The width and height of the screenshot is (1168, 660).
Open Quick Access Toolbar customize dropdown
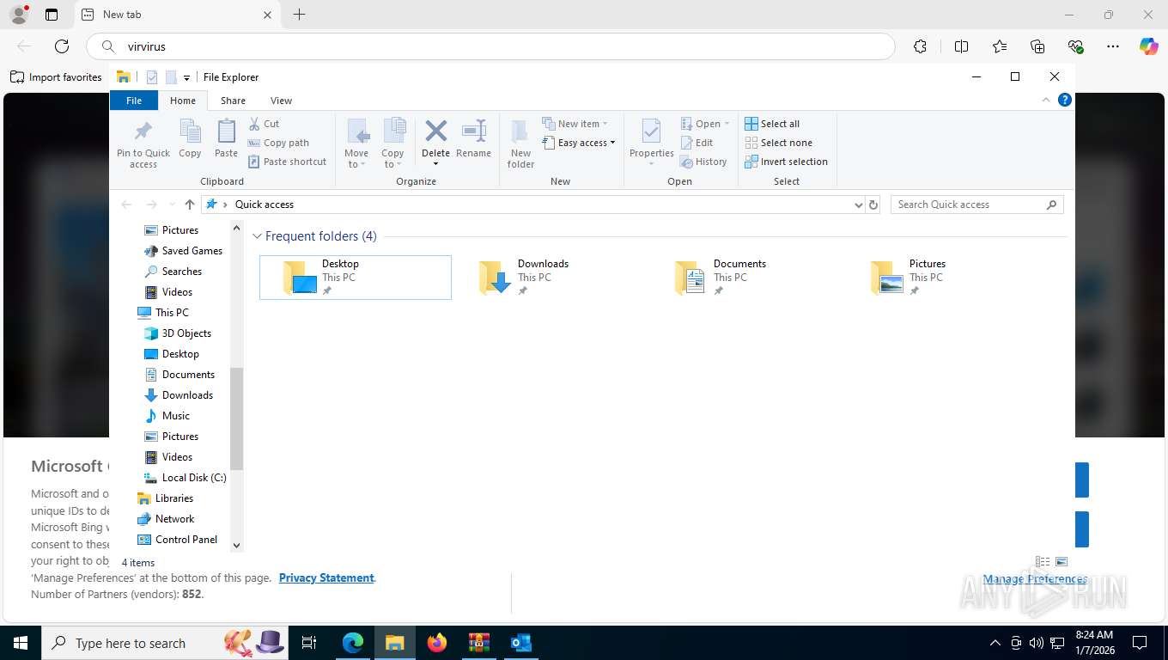186,77
